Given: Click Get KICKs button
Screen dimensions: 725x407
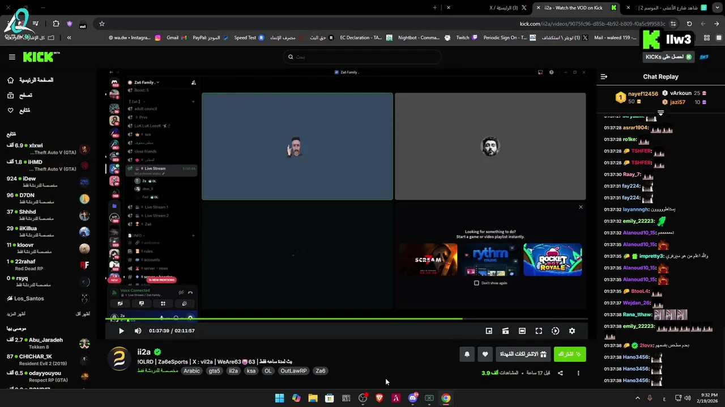Looking at the screenshot, I should click(668, 57).
